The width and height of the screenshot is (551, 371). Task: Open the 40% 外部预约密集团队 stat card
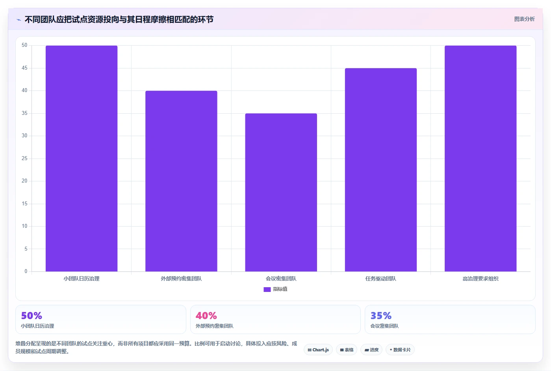[275, 319]
